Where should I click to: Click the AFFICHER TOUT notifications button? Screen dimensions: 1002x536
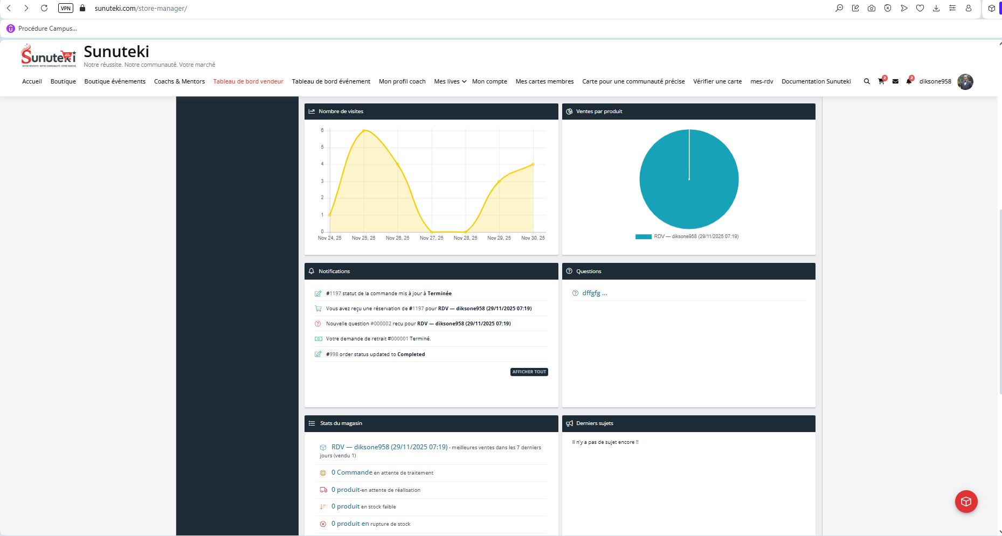[529, 372]
